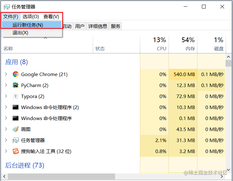This screenshot has width=233, height=181.
Task: Sort by the 状态 column header
Action: tap(116, 45)
